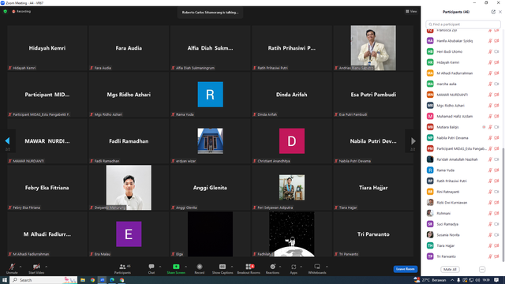Click the blue Leave Room button

pos(405,269)
